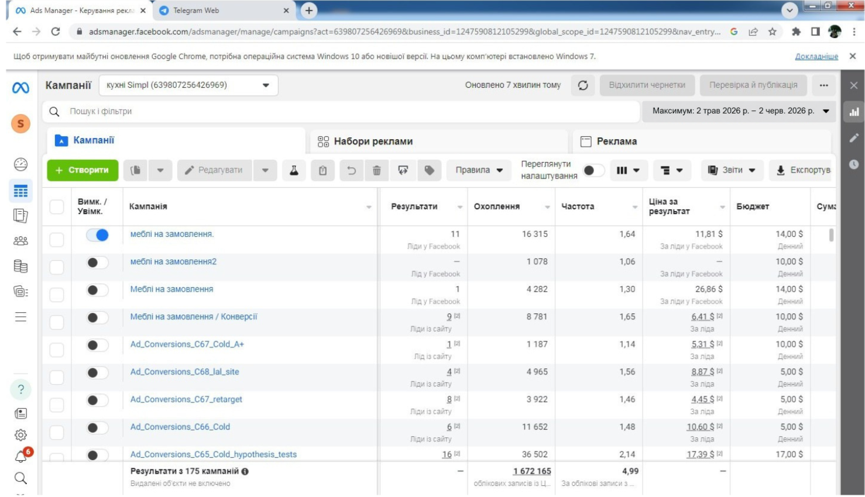The height and width of the screenshot is (497, 865).
Task: Open the history clock icon on right rail
Action: [x=854, y=164]
